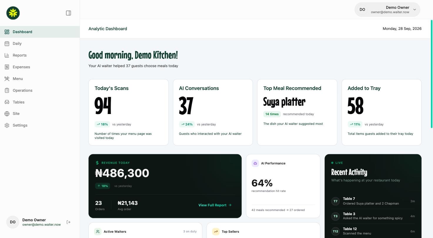Click the "Suya platter" top meal text
The width and height of the screenshot is (433, 238).
(x=284, y=102)
